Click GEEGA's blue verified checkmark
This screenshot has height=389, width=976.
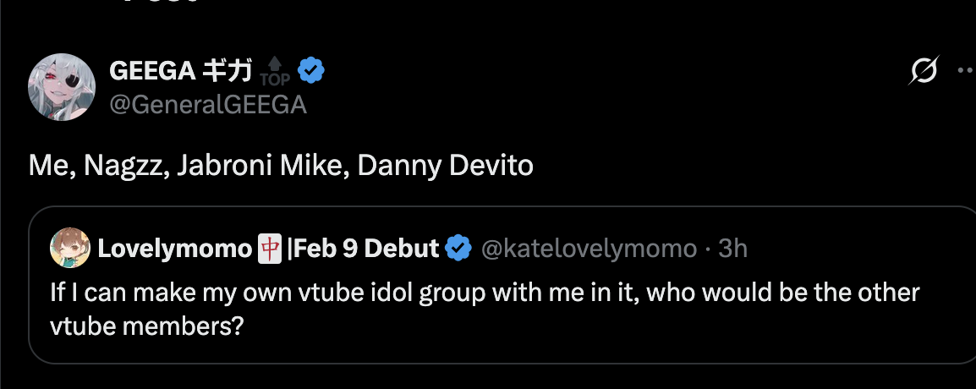click(310, 72)
